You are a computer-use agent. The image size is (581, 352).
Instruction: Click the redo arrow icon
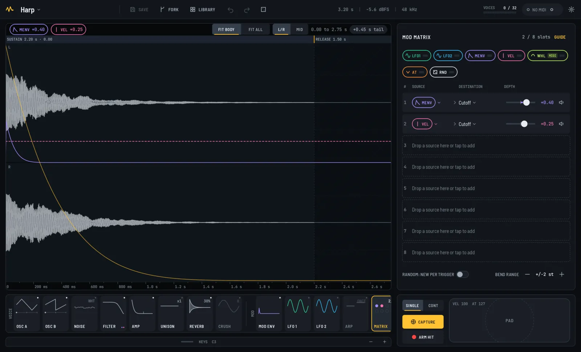point(247,10)
